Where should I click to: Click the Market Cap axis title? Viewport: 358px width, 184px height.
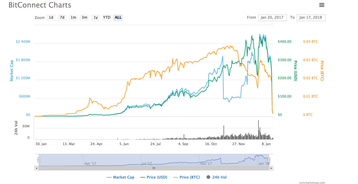(x=12, y=71)
